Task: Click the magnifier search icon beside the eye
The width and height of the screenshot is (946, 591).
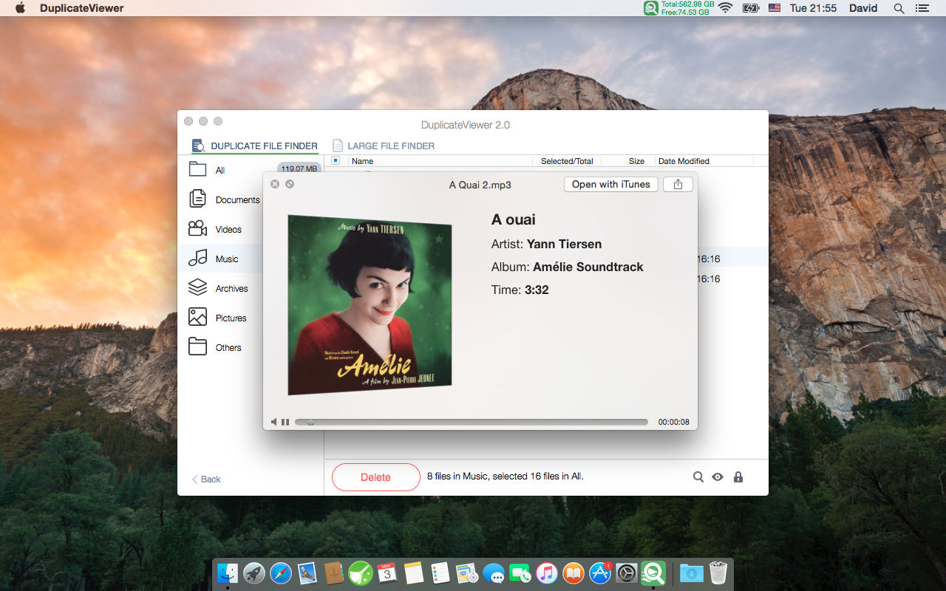Action: click(698, 477)
